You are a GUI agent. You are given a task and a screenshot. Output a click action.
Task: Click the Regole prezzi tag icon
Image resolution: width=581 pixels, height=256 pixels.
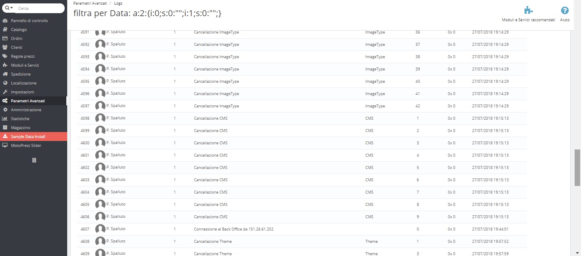[5, 56]
